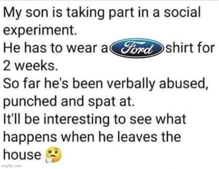Viewport: 219px width, 169px height.
Task: Click the phrase "2 weeks."
Action: [30, 66]
